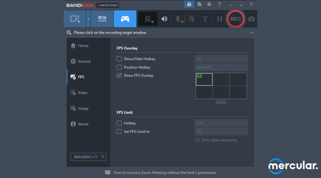321x178 pixels.
Task: Toggle the mouse click effect icon
Action: coord(192,19)
